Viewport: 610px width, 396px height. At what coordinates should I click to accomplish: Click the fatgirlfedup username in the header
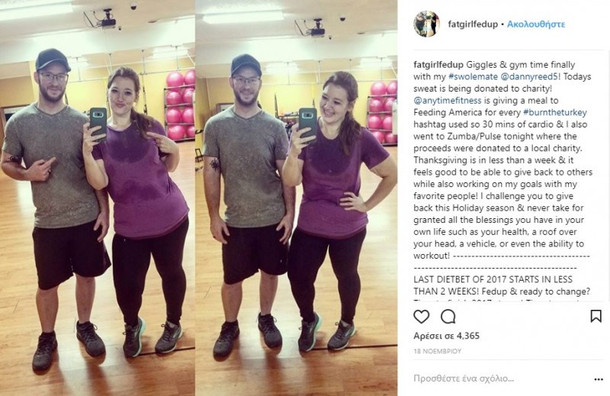tap(473, 24)
